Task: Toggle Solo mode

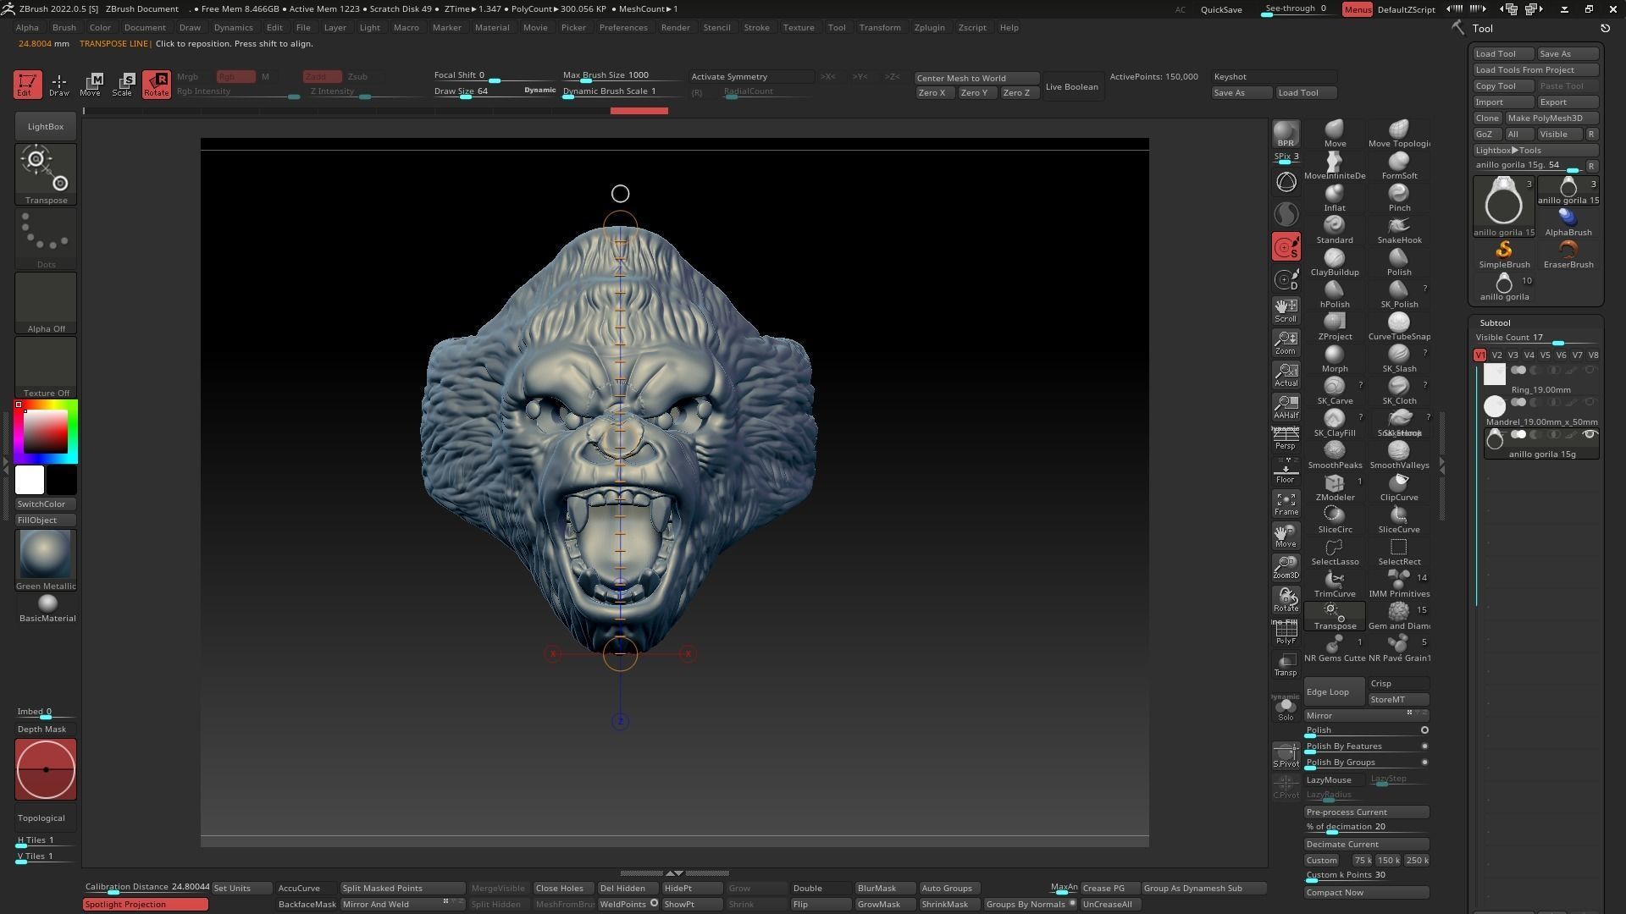Action: (1286, 708)
